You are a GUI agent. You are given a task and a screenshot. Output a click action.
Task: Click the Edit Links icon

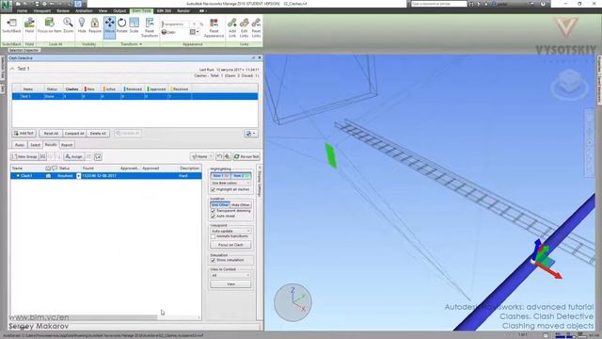(x=244, y=23)
